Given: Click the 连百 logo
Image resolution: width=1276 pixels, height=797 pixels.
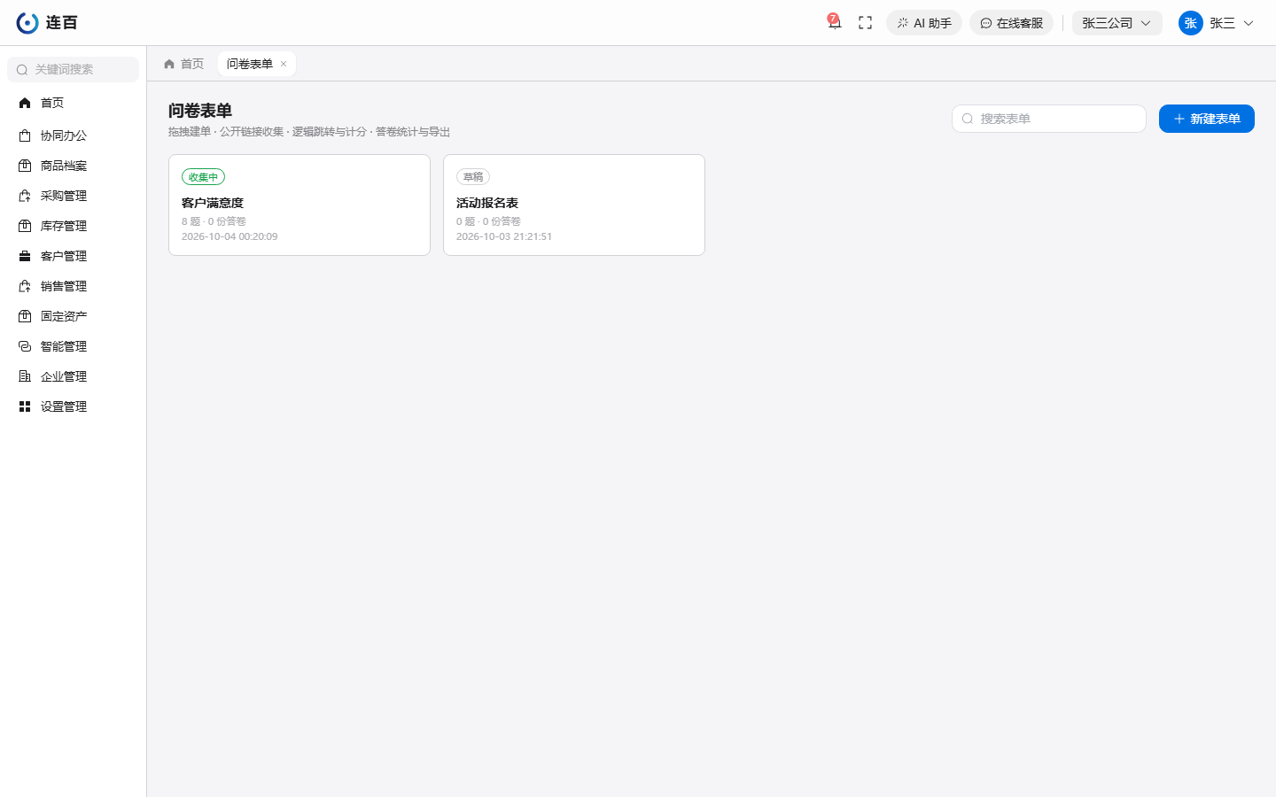Looking at the screenshot, I should tap(47, 23).
